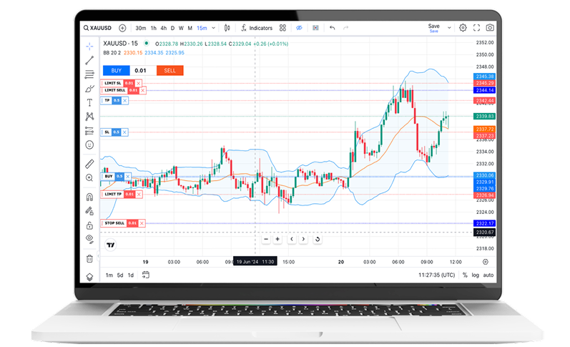Click the chart zoom out minus button
Image resolution: width=570 pixels, height=347 pixels.
(x=266, y=239)
